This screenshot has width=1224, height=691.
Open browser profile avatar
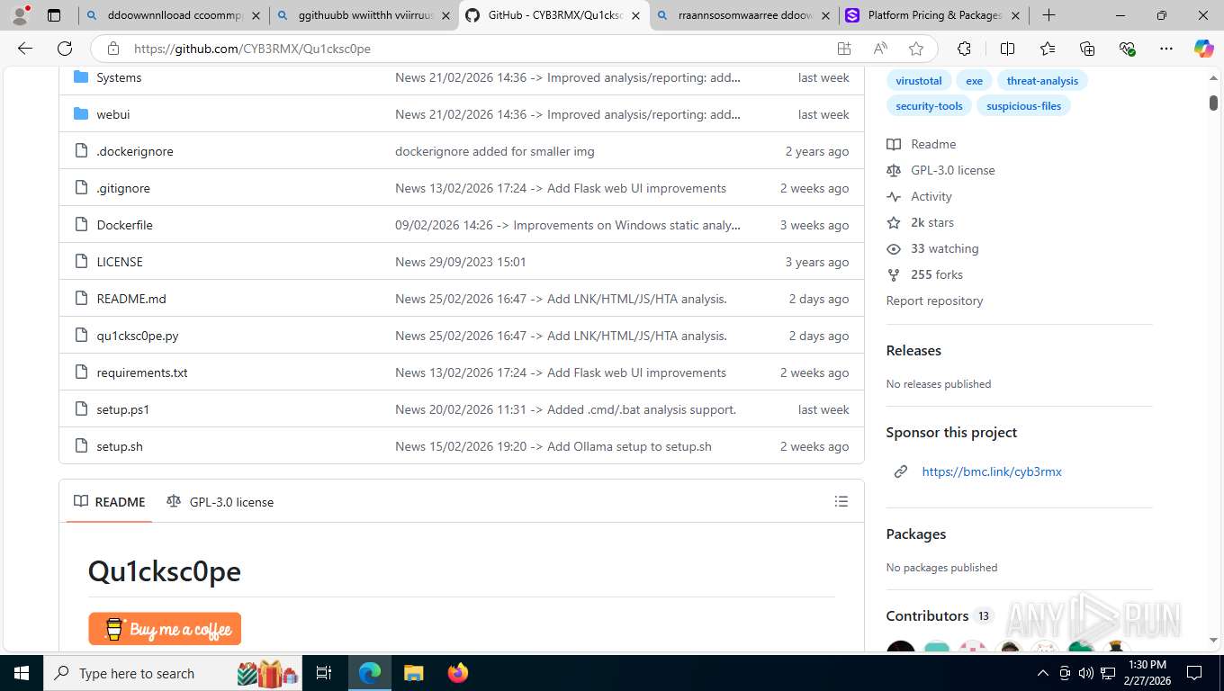click(x=20, y=15)
